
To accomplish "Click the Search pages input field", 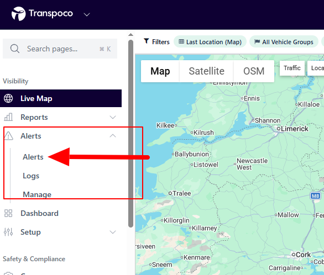I will click(x=60, y=49).
